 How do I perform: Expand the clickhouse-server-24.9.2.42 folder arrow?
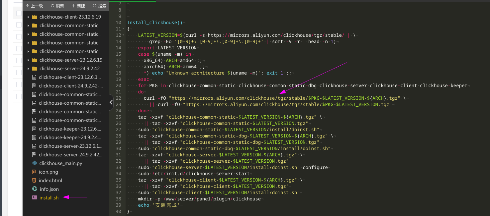pos(29,69)
